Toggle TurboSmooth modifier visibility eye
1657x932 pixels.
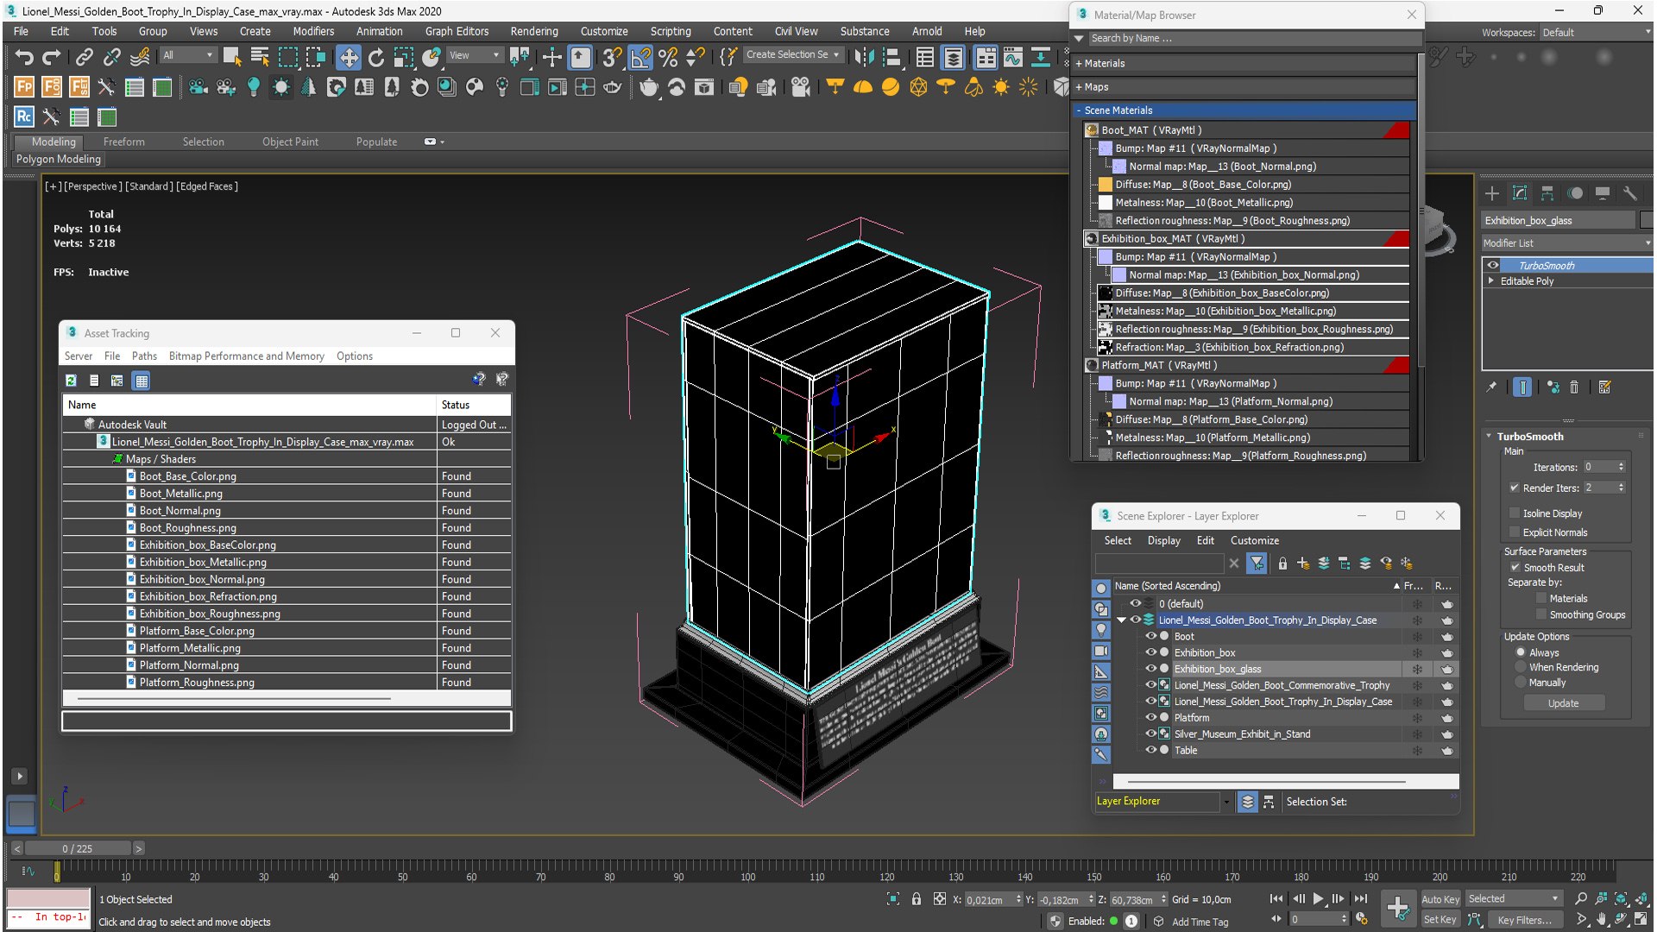tap(1493, 266)
